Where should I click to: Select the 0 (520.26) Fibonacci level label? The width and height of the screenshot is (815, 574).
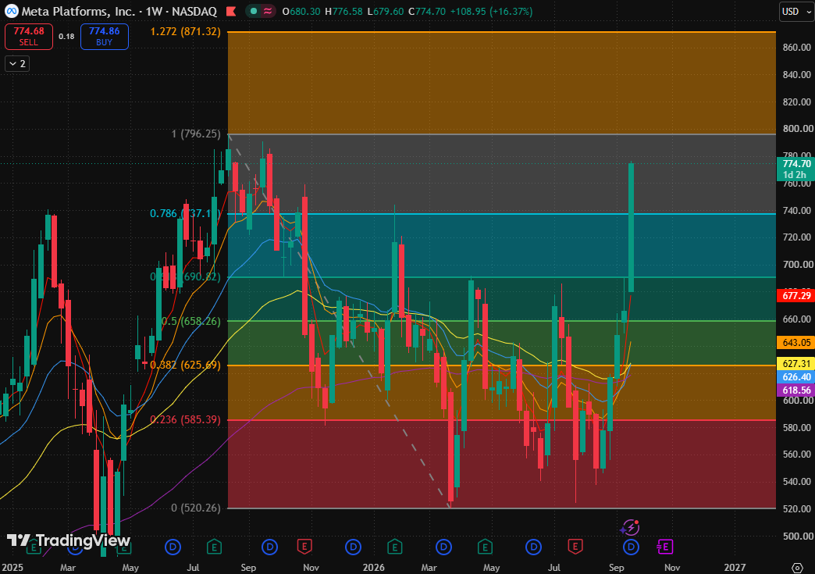pos(196,508)
